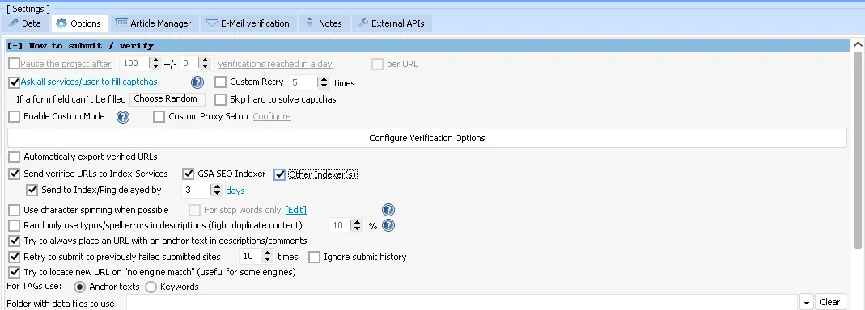865x310 pixels.
Task: Click the vertical scrollbar thumb
Action: point(859,150)
